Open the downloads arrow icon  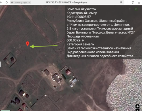(x=139, y=3)
